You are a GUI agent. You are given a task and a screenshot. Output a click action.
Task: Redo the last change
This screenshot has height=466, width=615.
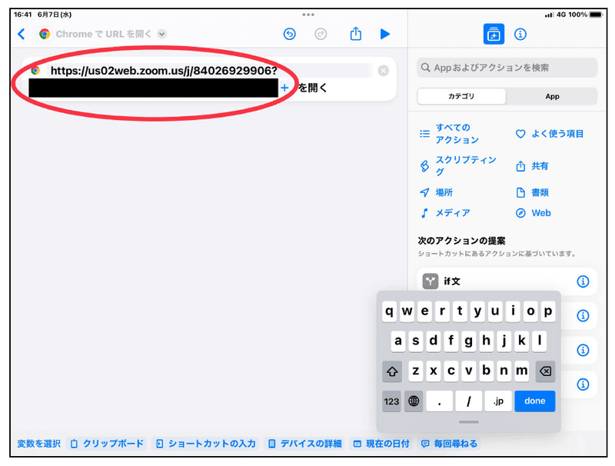(x=321, y=34)
